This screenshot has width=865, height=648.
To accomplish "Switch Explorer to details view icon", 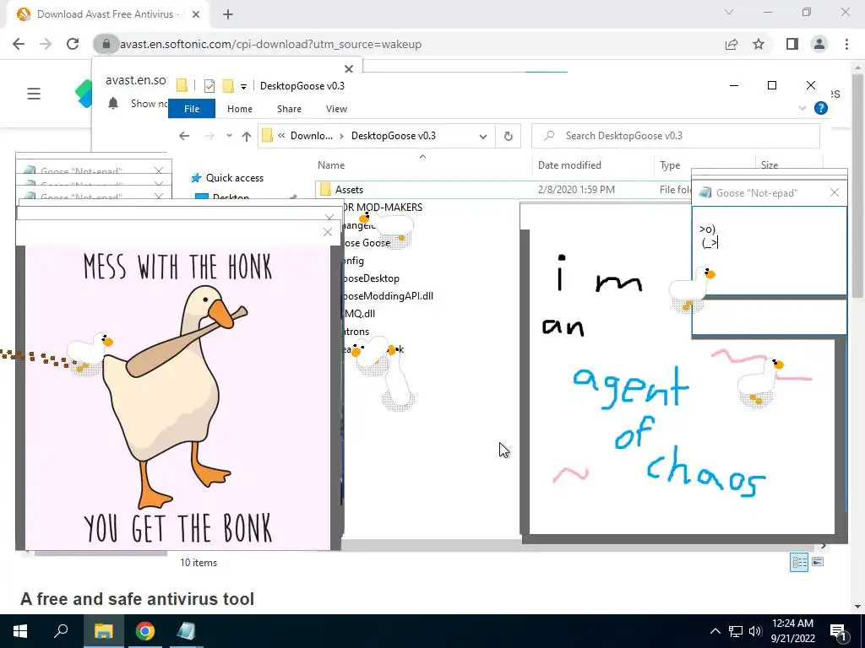I will tap(799, 562).
